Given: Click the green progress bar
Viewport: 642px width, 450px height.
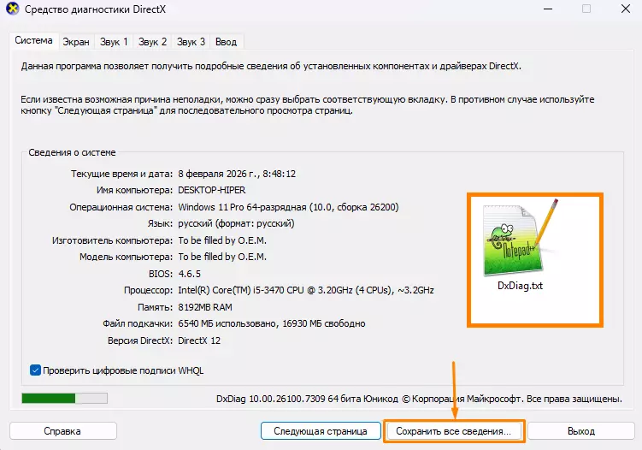Looking at the screenshot, I should 64,399.
